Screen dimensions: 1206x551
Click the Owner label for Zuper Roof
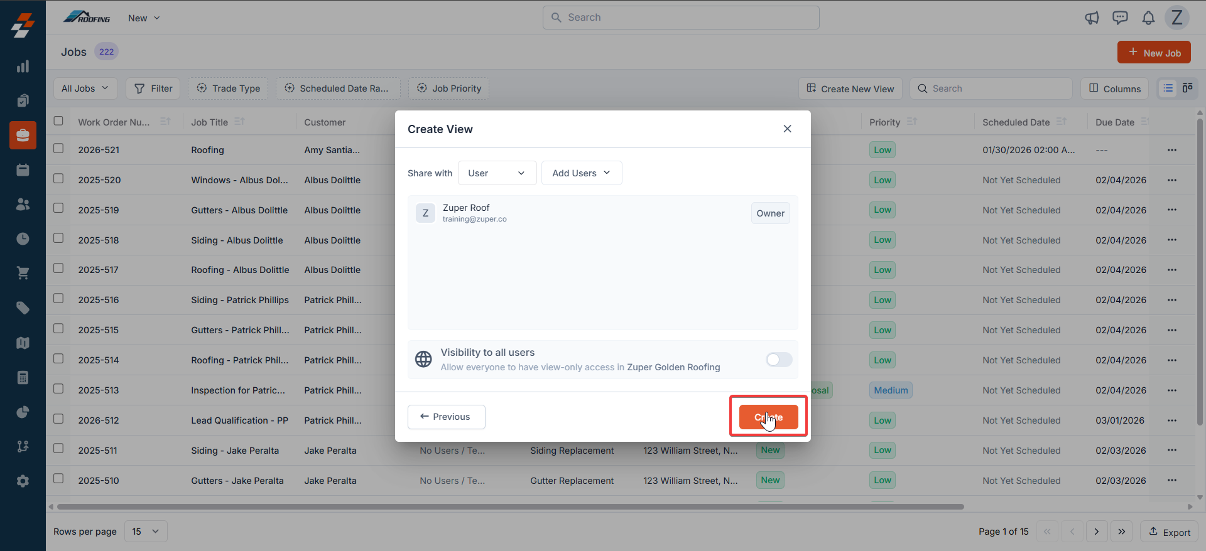pyautogui.click(x=770, y=213)
